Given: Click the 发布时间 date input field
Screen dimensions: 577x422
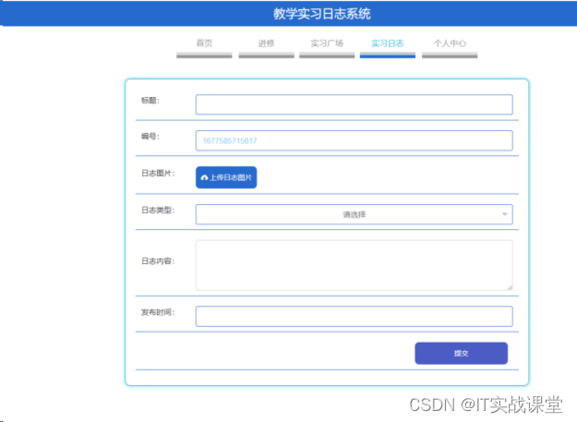Looking at the screenshot, I should [354, 317].
